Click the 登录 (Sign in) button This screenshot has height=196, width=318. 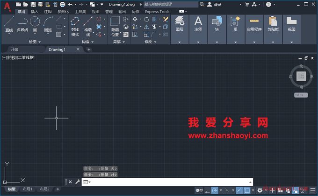[214, 4]
